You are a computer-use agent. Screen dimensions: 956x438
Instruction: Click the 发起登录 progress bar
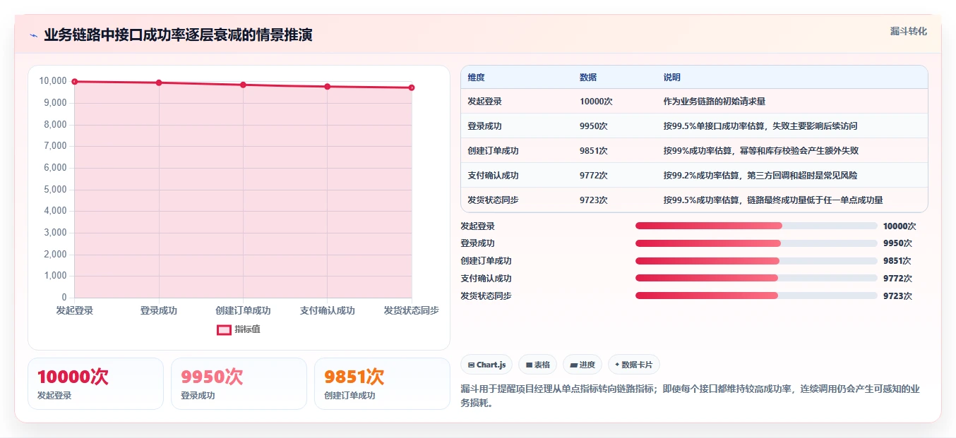(x=756, y=226)
